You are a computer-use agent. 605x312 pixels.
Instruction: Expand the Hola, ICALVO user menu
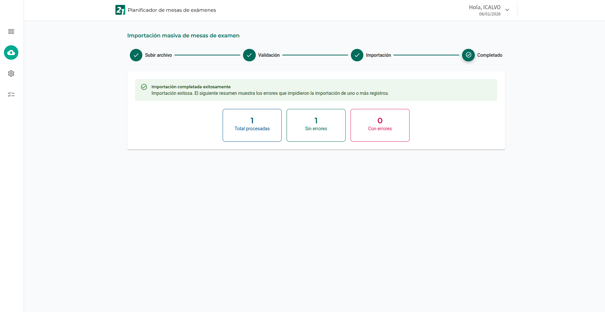507,10
